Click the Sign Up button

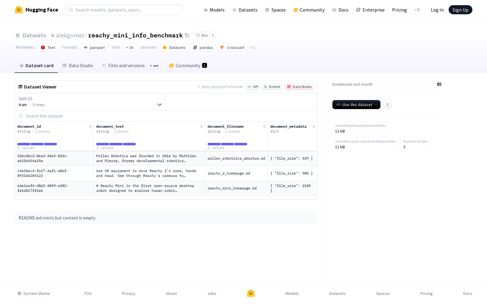[460, 10]
